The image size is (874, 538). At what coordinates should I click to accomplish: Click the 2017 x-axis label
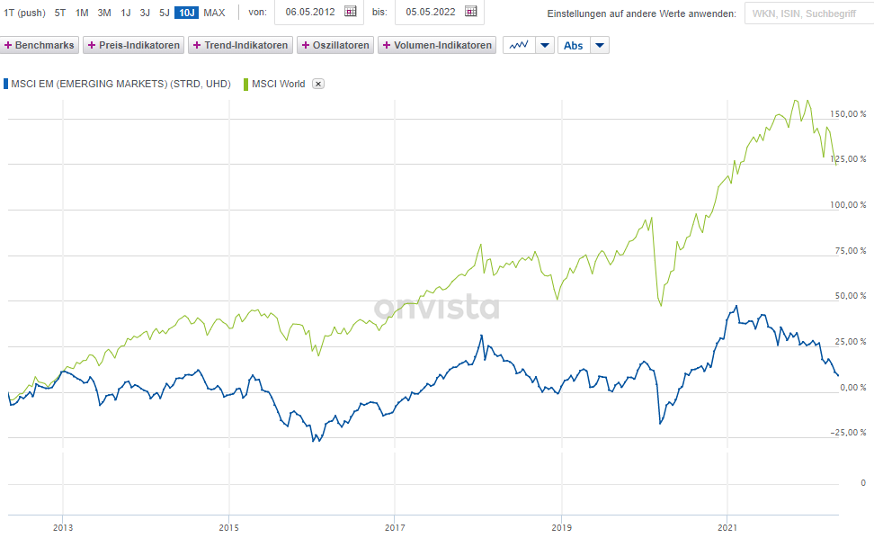pos(395,527)
